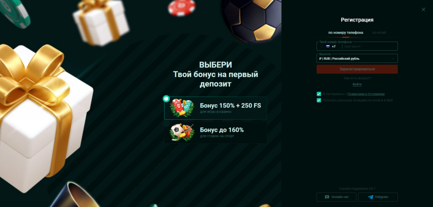The height and width of the screenshot is (207, 433).
Task: Select the 150% + 250 FS casino bonus radio
Action: (166, 98)
